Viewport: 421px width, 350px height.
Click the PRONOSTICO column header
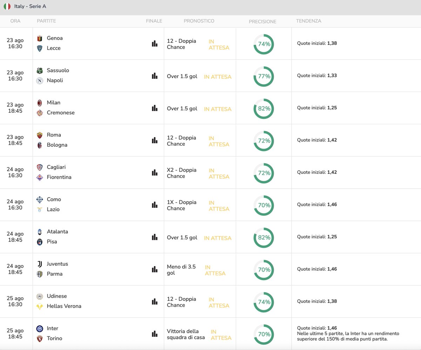(199, 21)
